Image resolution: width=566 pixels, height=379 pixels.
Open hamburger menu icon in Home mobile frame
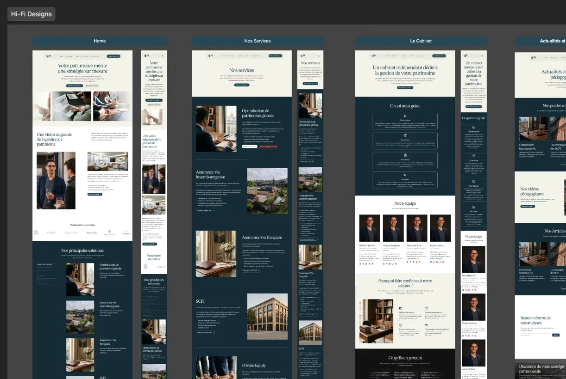pyautogui.click(x=163, y=56)
